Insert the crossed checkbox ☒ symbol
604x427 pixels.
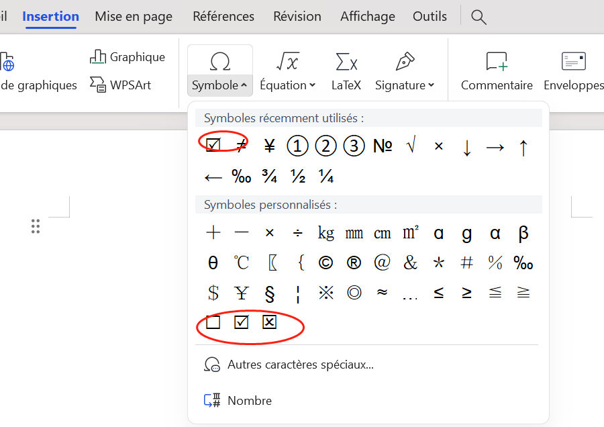(x=269, y=322)
